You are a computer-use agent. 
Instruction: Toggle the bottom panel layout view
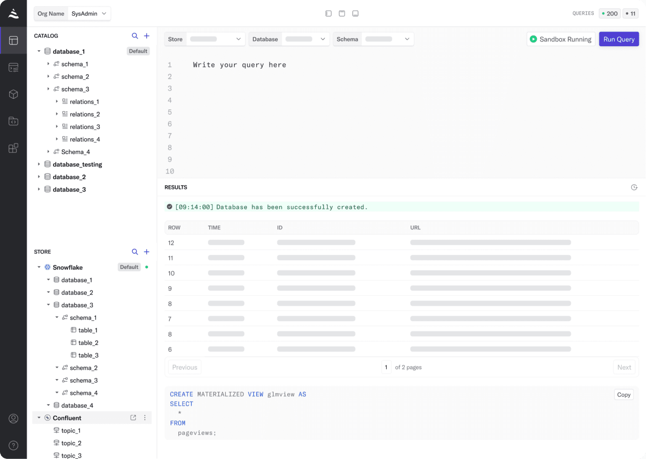point(355,13)
